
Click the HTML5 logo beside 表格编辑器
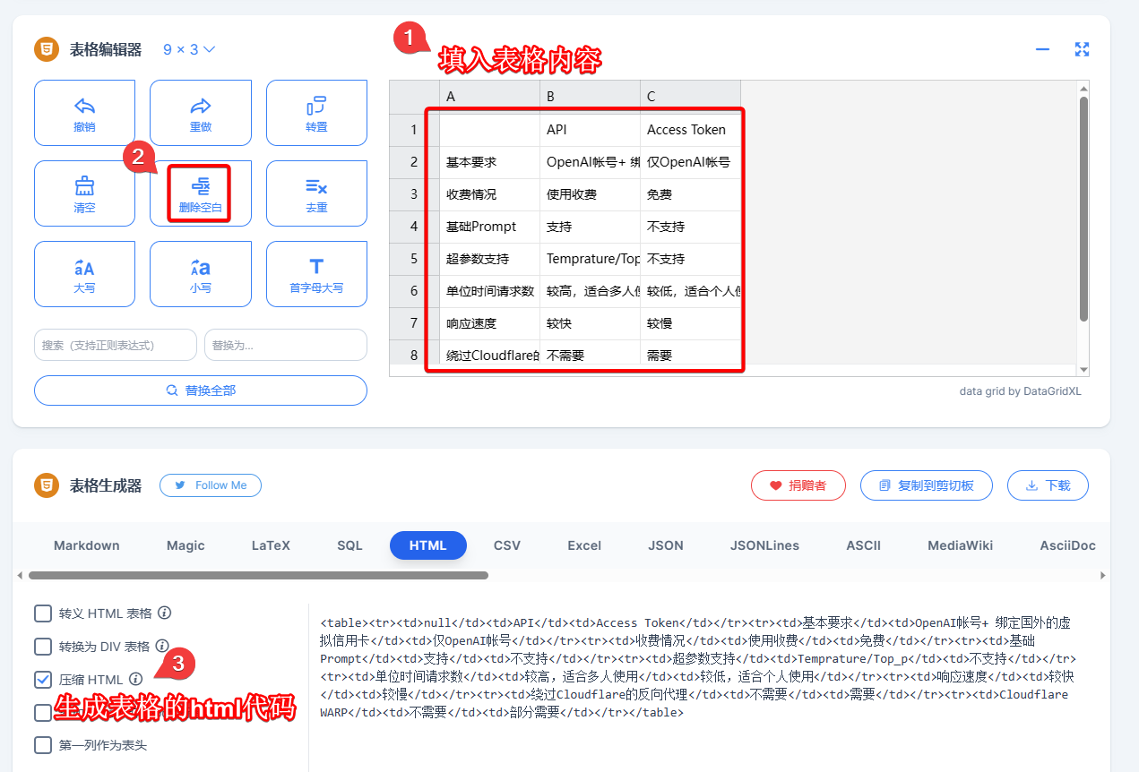(x=47, y=49)
